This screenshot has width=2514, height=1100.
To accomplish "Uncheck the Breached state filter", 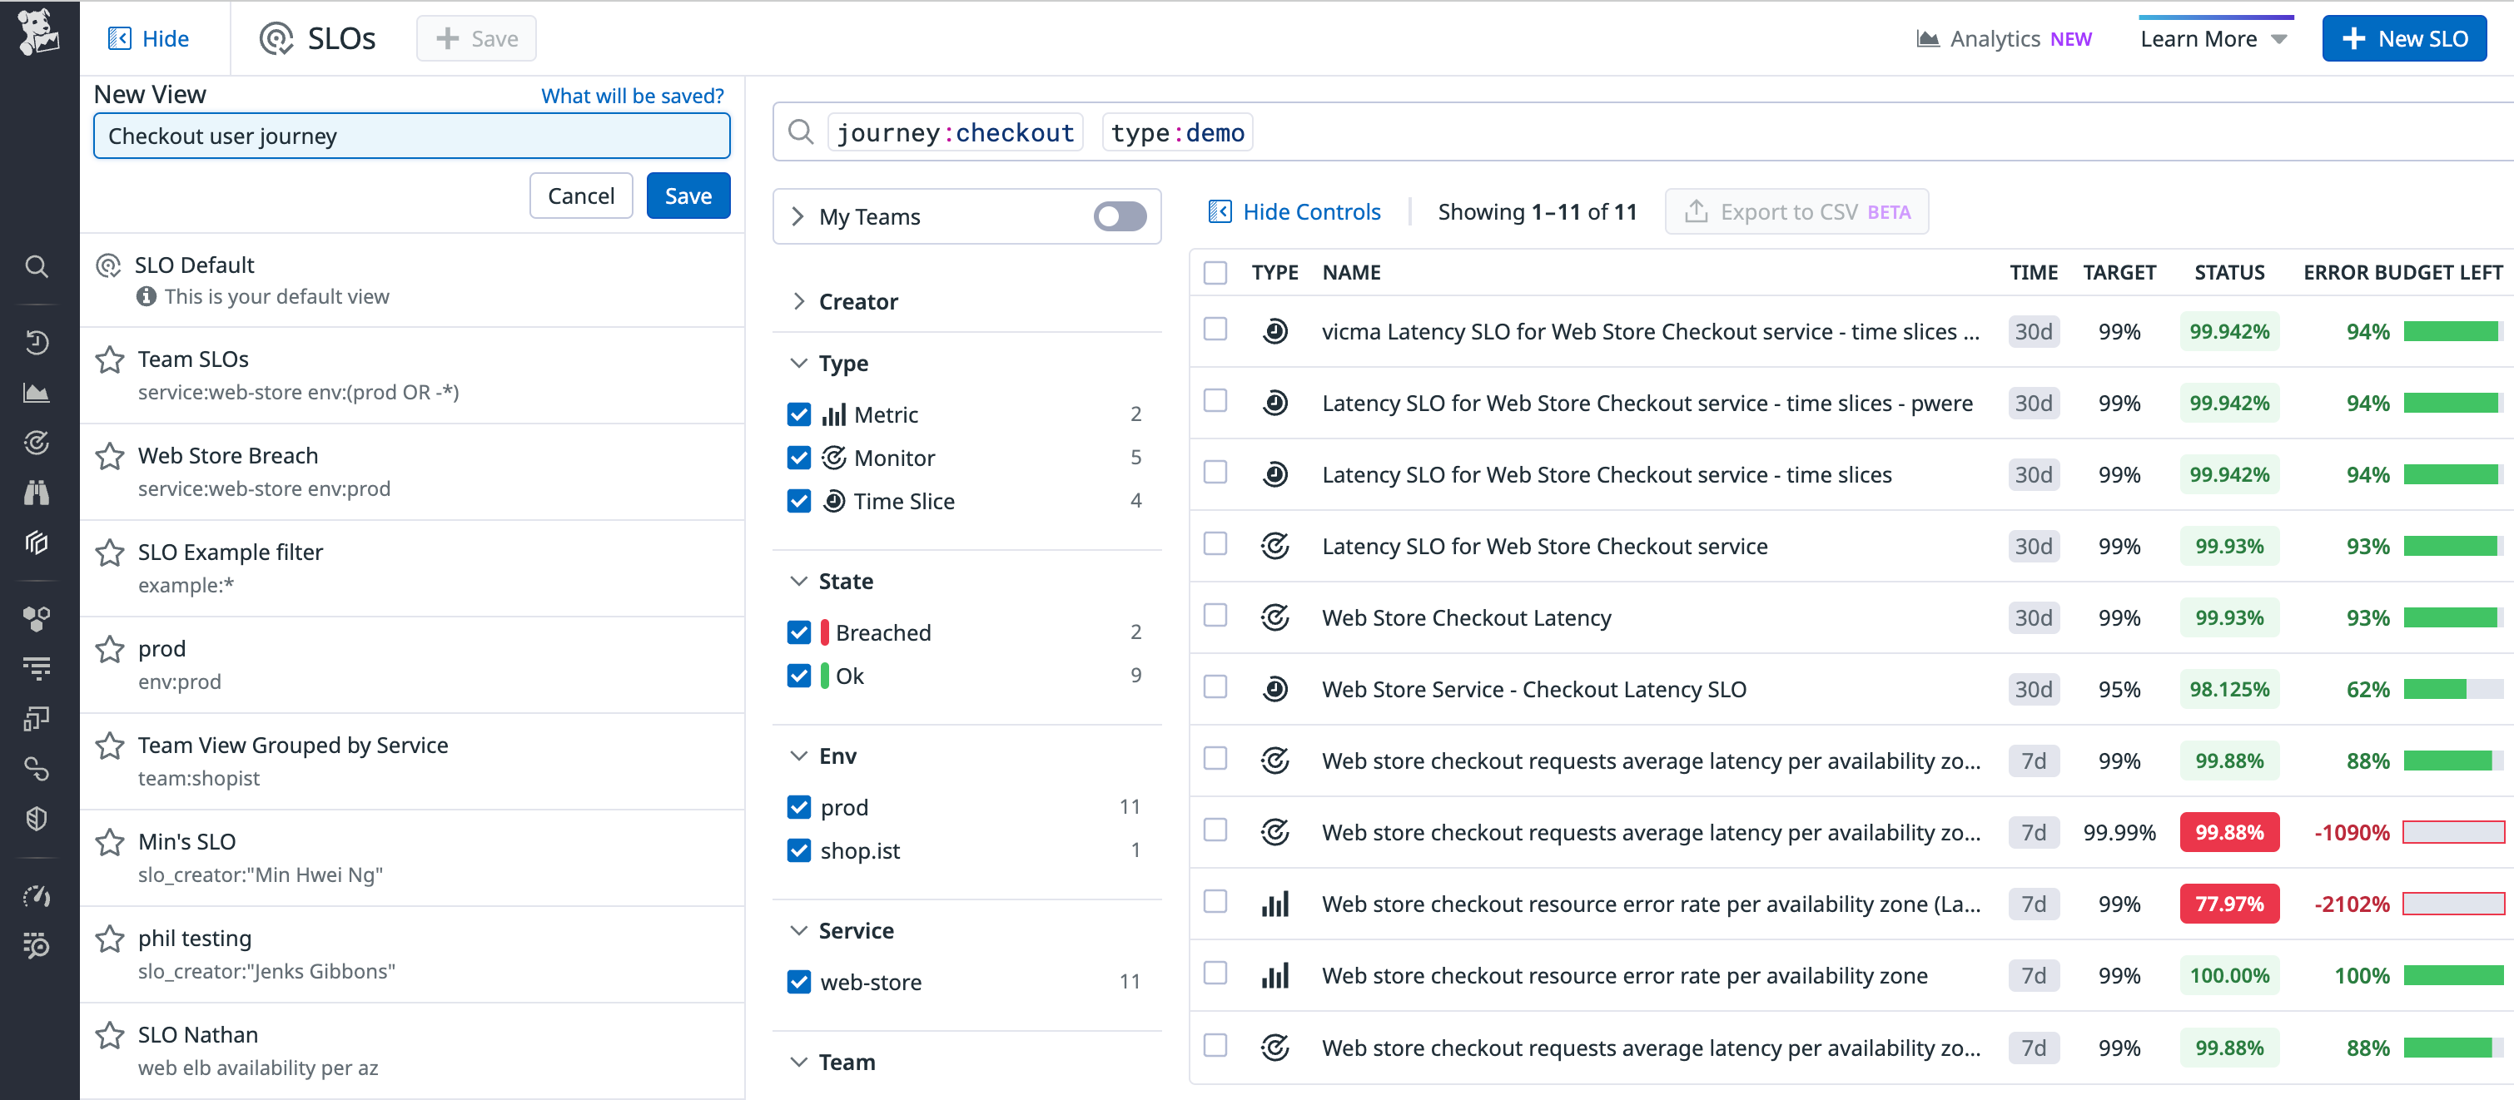I will pos(799,632).
